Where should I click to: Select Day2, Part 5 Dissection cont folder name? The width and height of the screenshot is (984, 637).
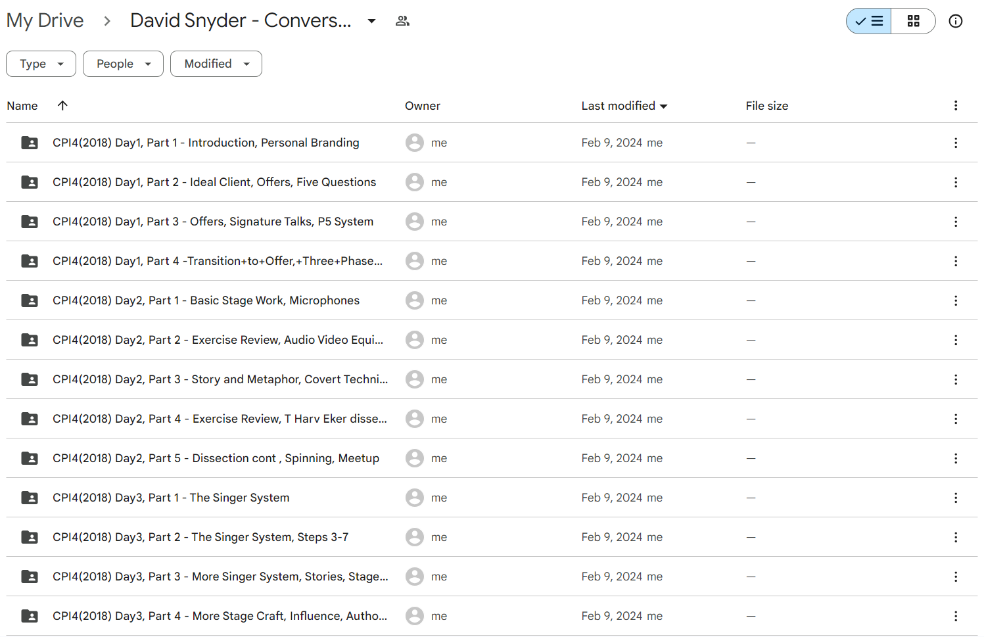[216, 458]
